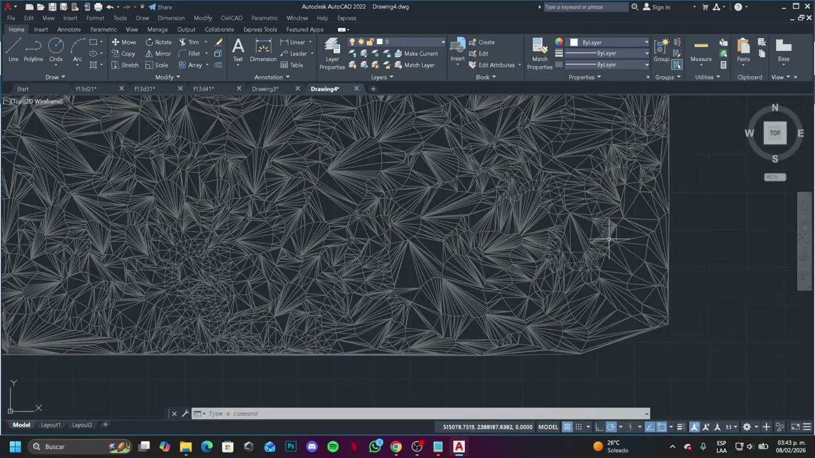Click Edit Attributes button
The width and height of the screenshot is (815, 458).
coord(492,65)
